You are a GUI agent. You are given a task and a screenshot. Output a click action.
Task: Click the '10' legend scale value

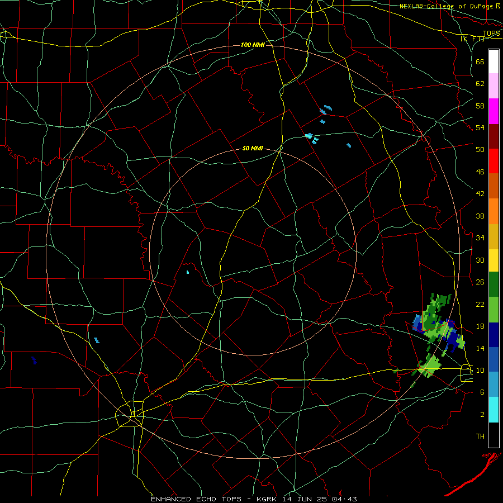pyautogui.click(x=480, y=370)
